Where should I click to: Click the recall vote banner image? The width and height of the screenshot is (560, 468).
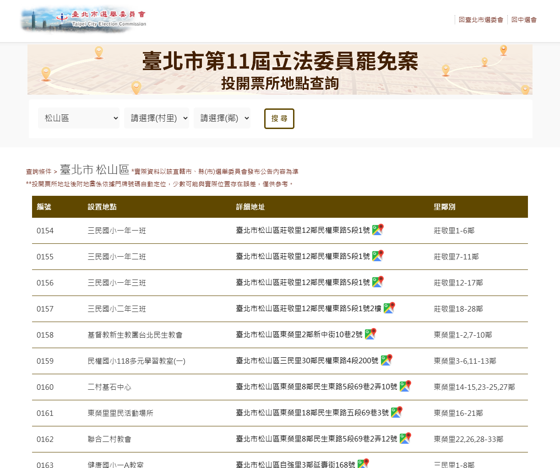pyautogui.click(x=280, y=70)
